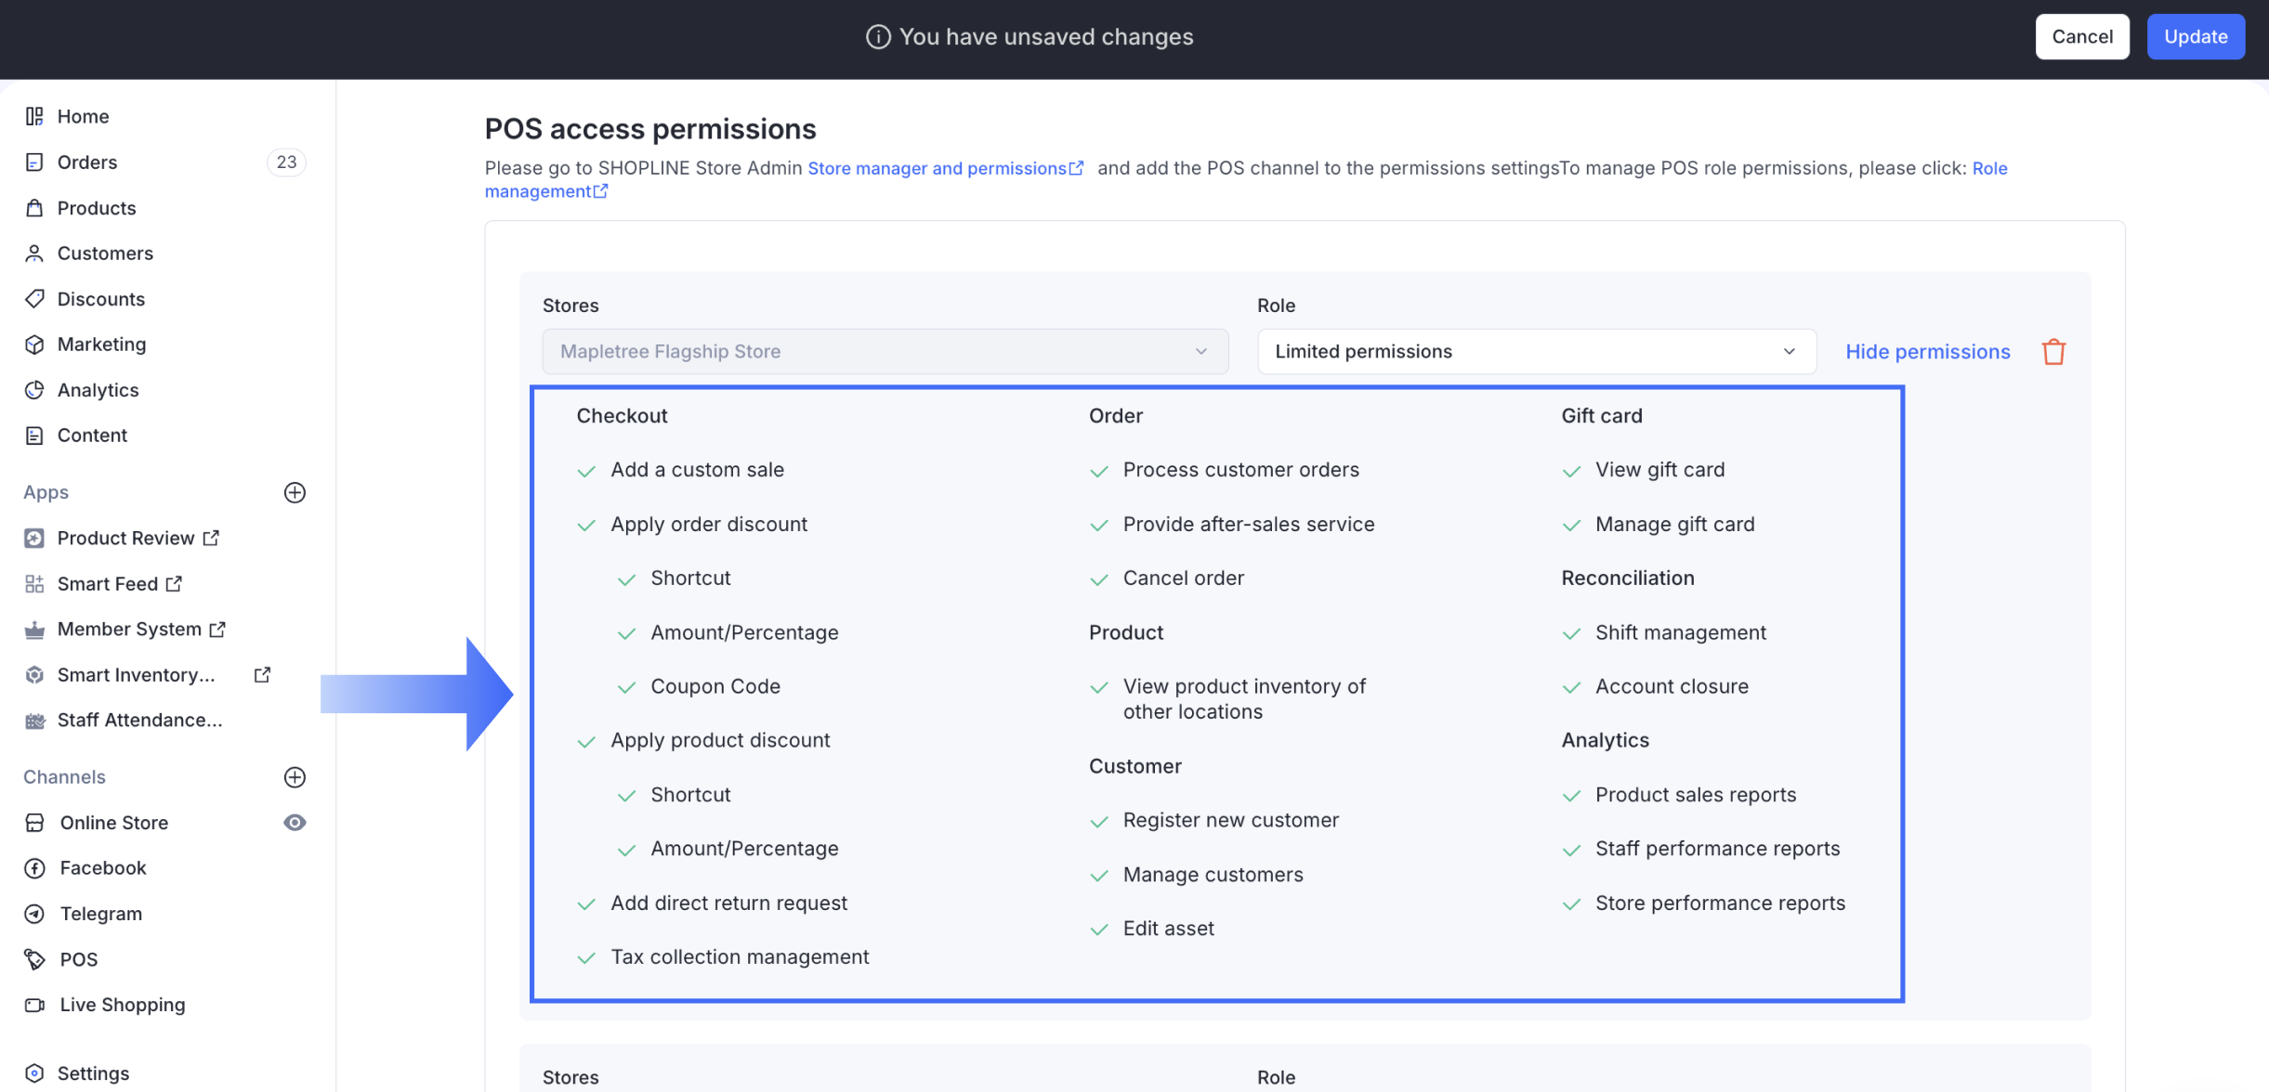Click the Telegram channel icon
Viewport: 2269px width, 1092px height.
[x=34, y=914]
